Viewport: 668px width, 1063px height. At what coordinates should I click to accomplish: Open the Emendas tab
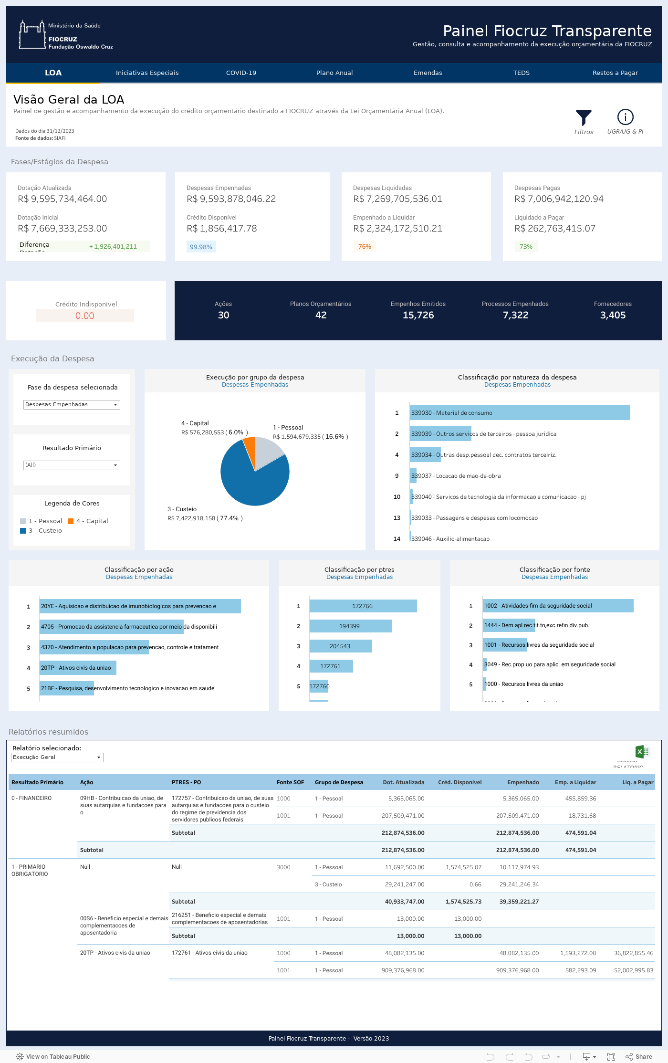(x=428, y=73)
